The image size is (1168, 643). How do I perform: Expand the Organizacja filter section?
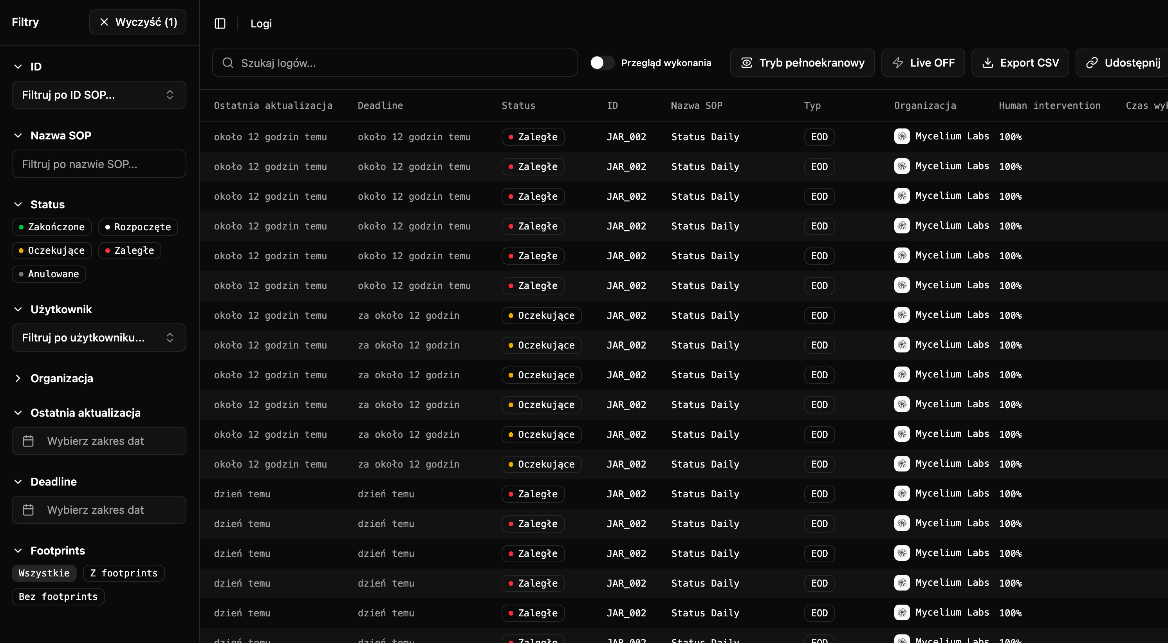click(x=61, y=378)
